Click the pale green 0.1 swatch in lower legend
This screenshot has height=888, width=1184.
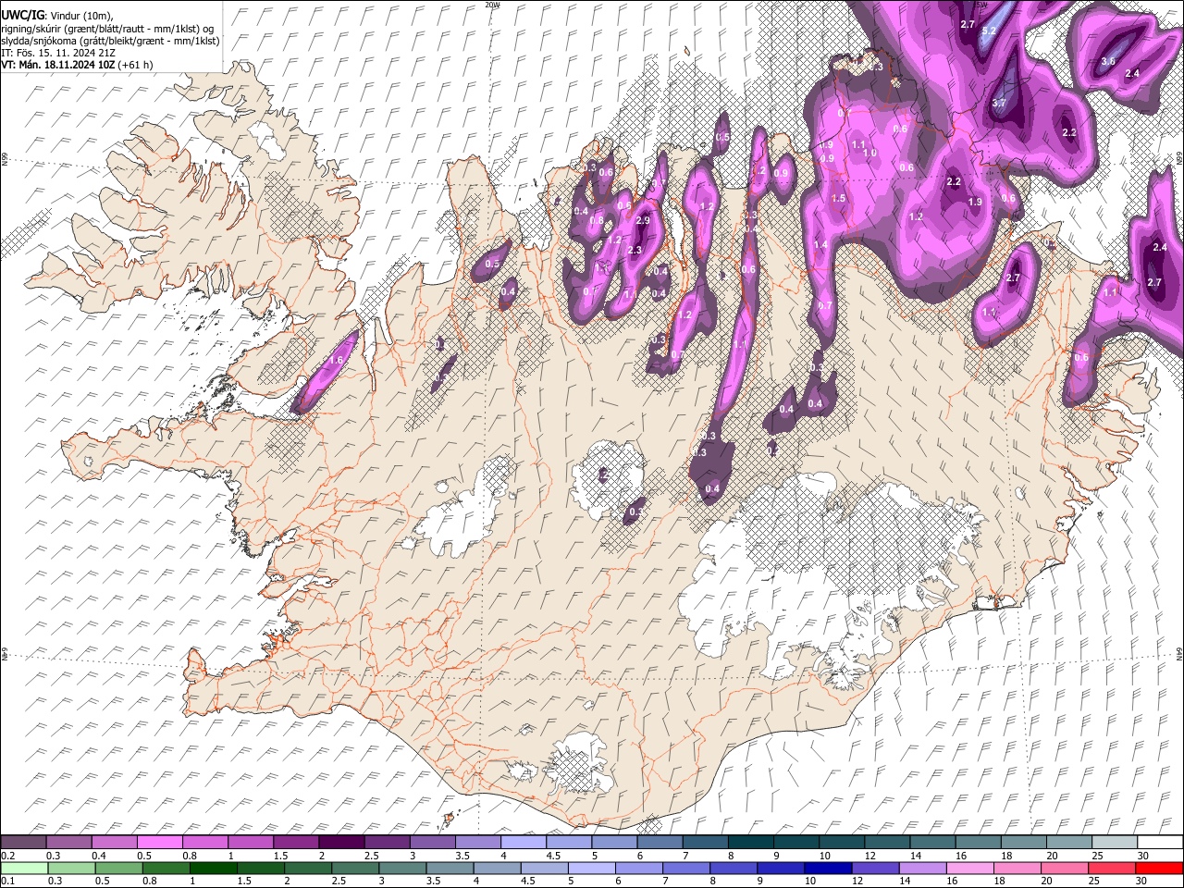point(24,868)
